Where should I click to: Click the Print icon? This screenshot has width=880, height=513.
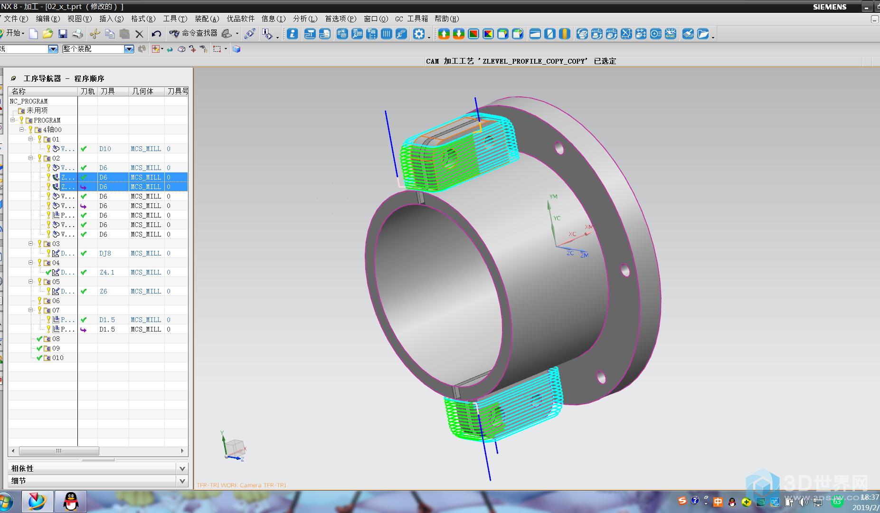point(77,34)
